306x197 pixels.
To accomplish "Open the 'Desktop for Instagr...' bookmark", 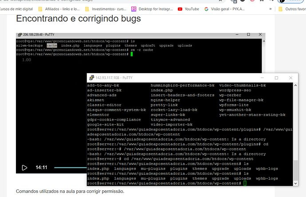I will tap(152, 9).
